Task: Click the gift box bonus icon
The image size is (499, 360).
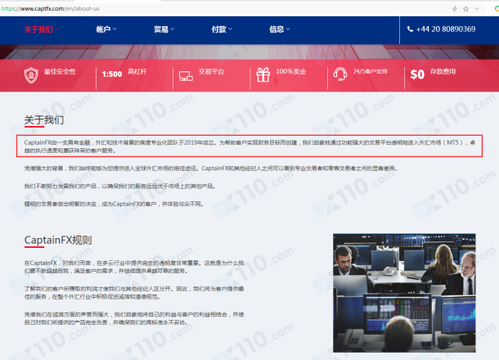Action: click(x=263, y=75)
